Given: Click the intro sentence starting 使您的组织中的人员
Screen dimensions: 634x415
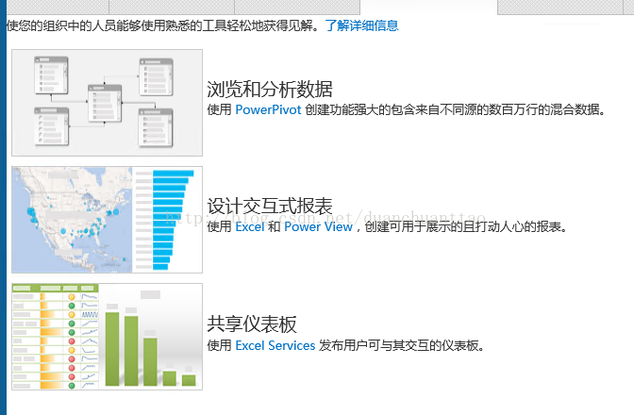Looking at the screenshot, I should [x=163, y=25].
